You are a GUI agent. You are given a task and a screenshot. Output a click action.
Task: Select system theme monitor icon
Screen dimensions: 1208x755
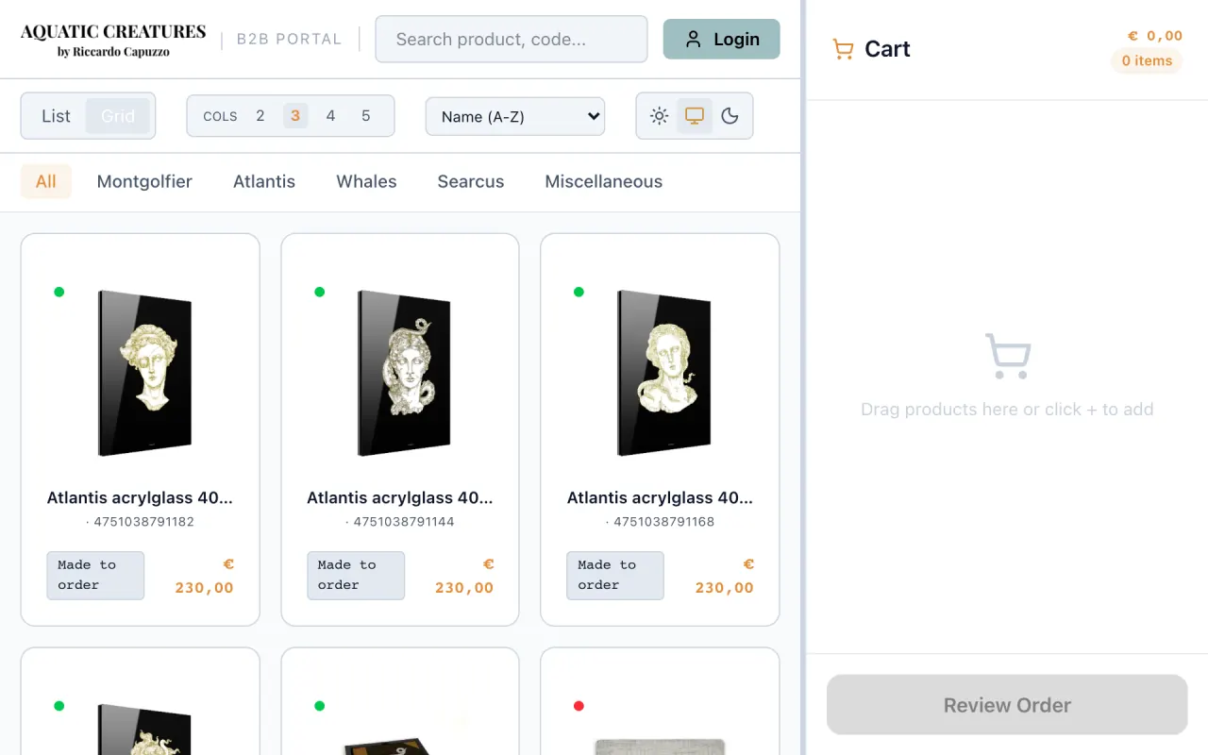tap(695, 116)
